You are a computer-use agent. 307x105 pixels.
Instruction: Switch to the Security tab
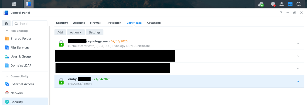pos(62,23)
